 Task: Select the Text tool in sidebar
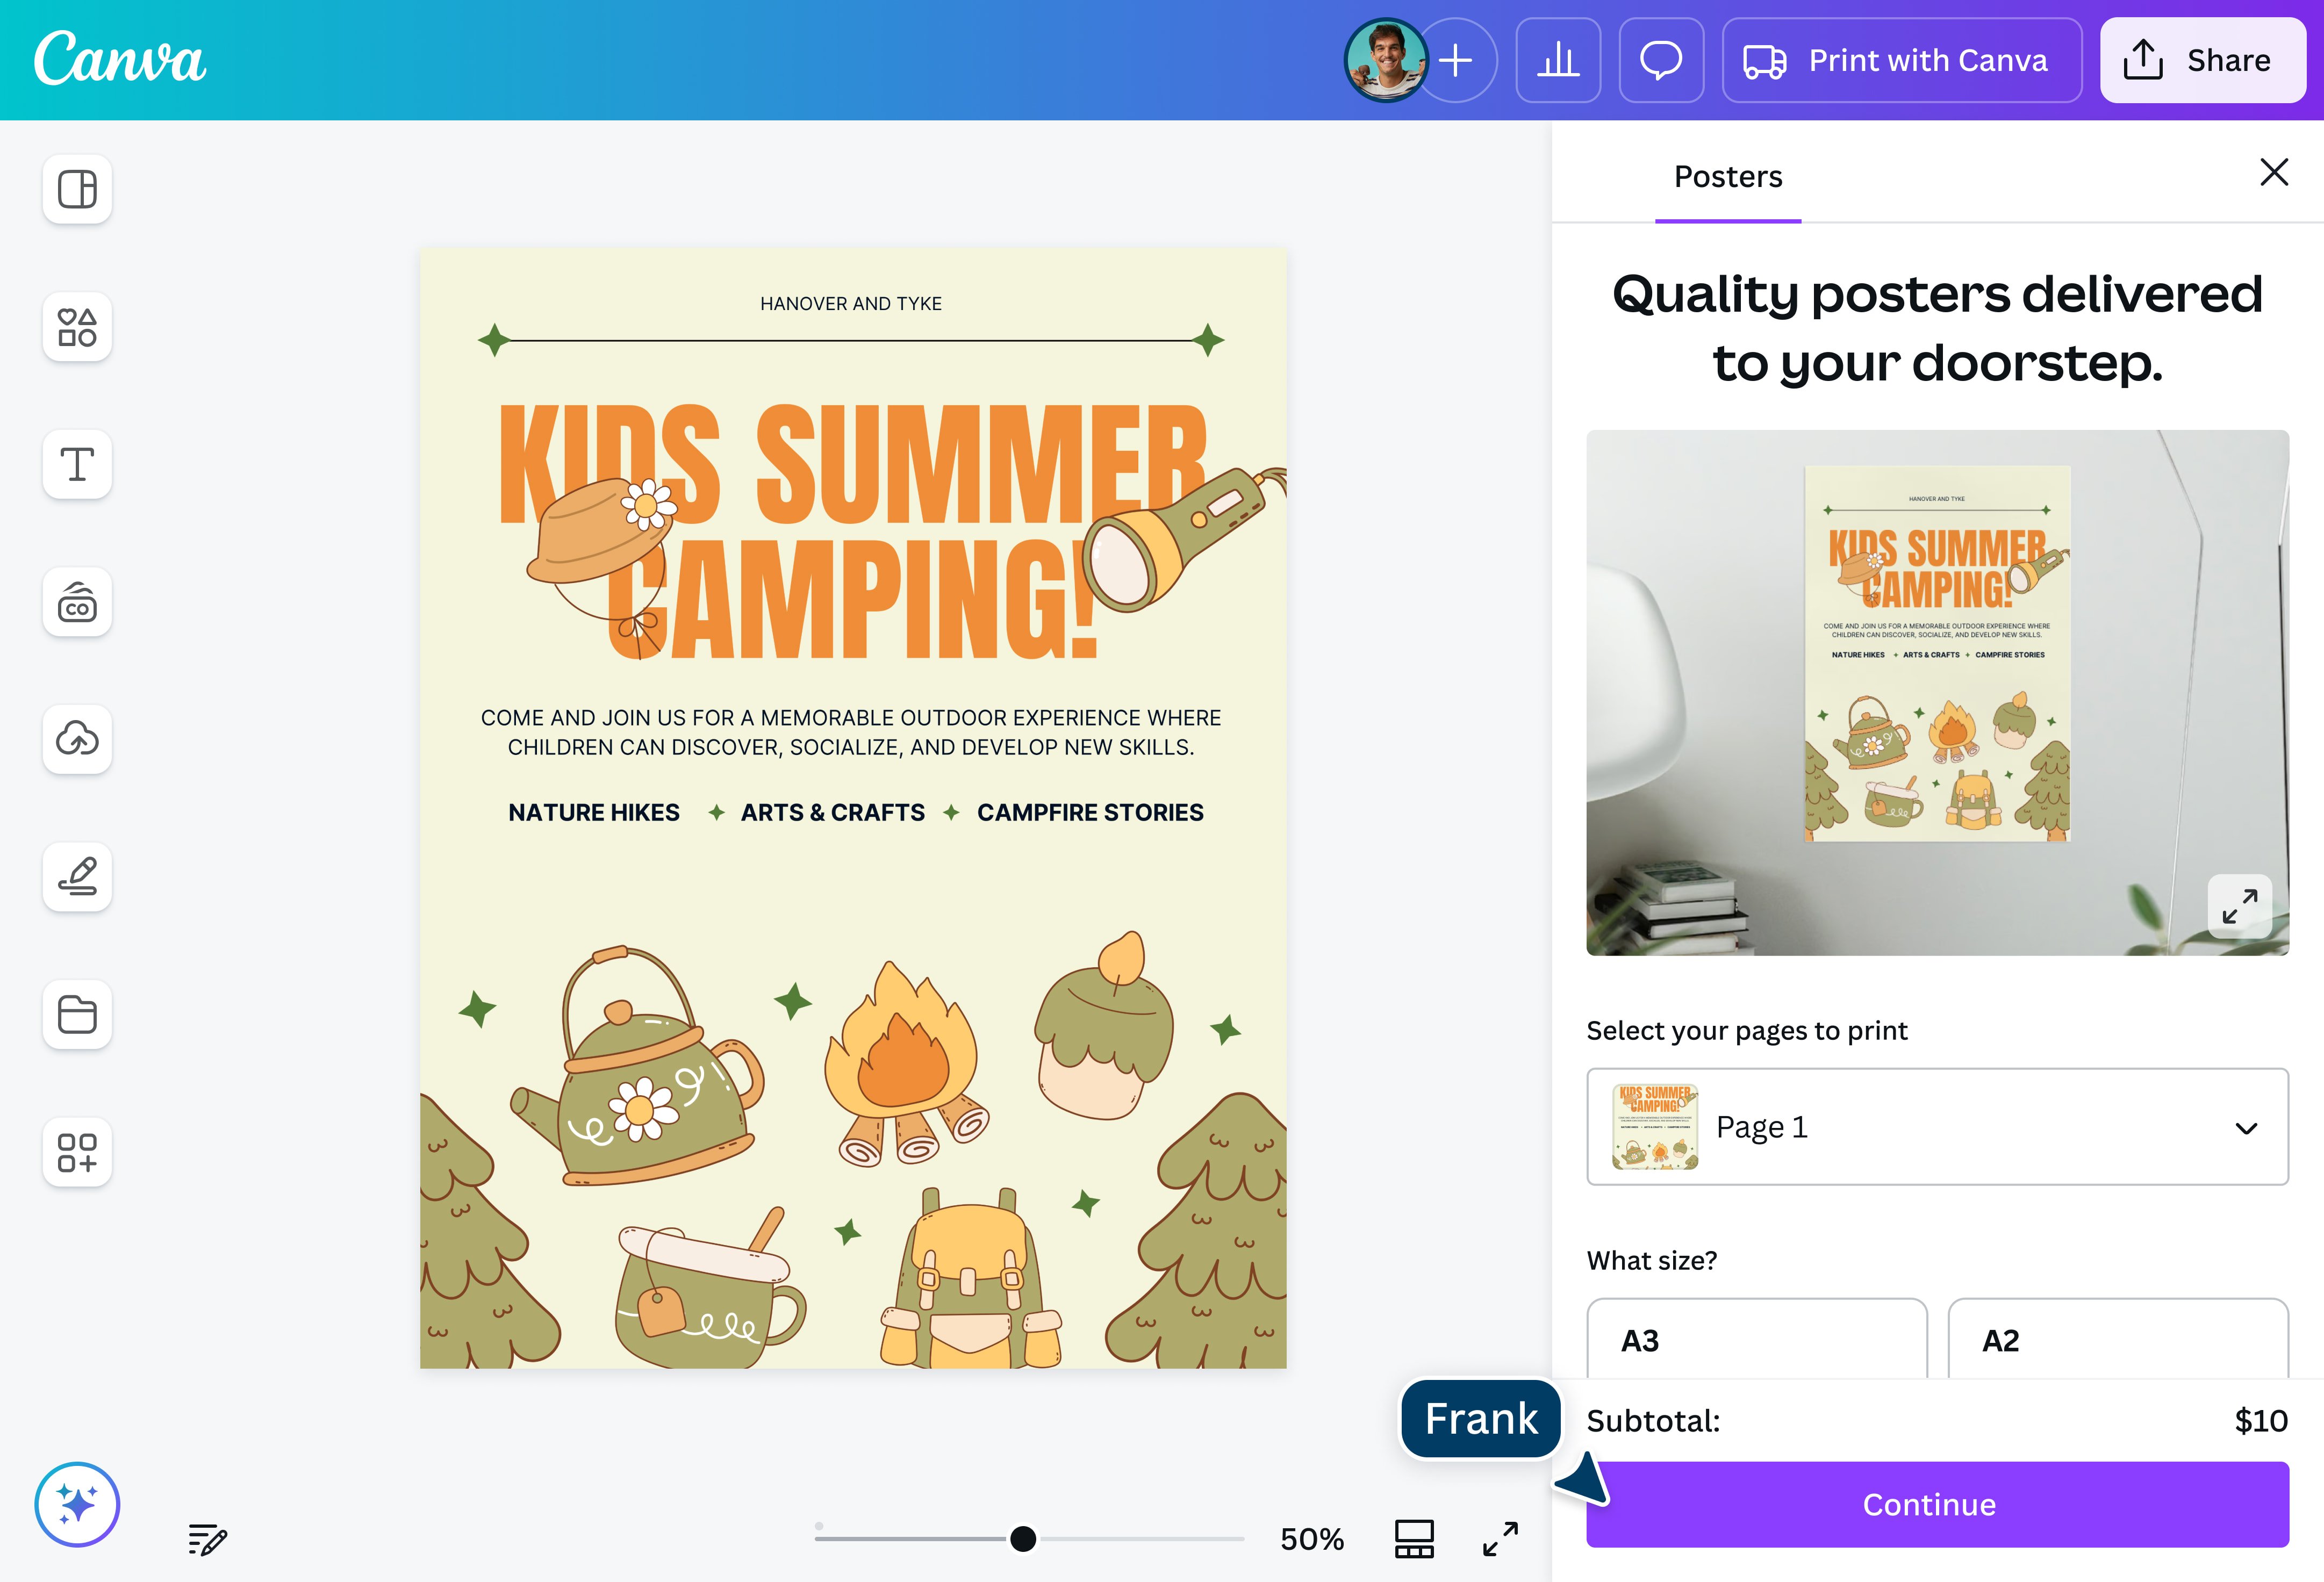[x=77, y=464]
